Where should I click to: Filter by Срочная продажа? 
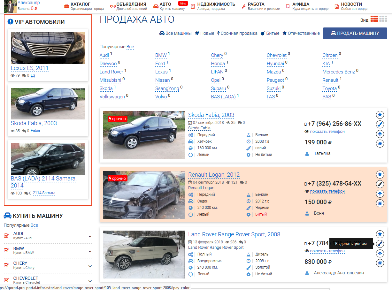pos(237,33)
